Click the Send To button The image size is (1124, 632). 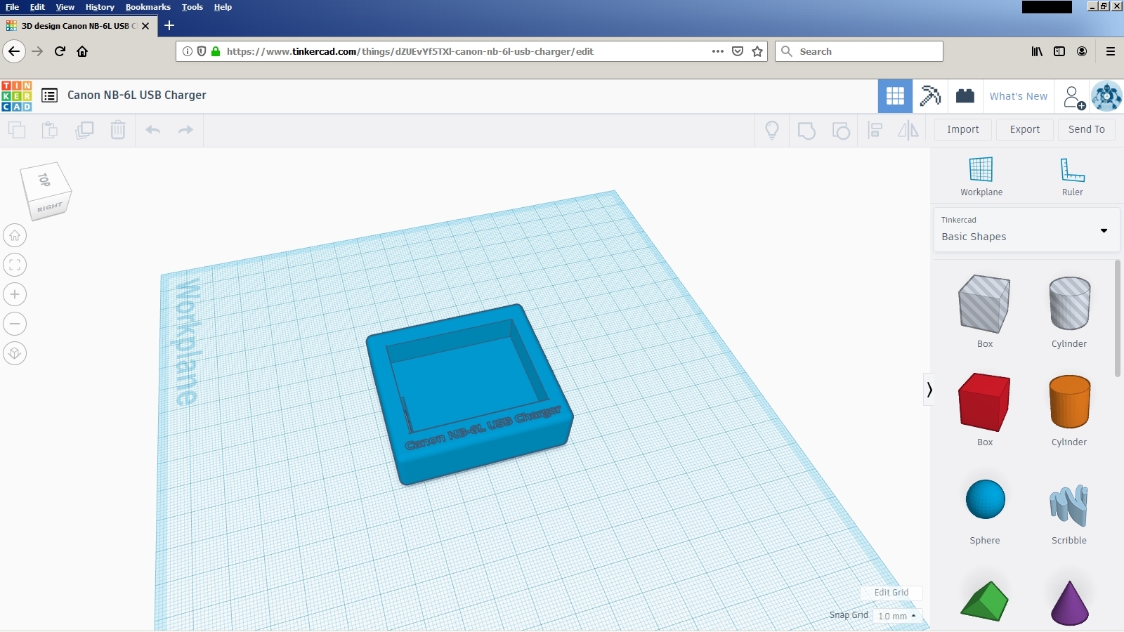pyautogui.click(x=1087, y=130)
